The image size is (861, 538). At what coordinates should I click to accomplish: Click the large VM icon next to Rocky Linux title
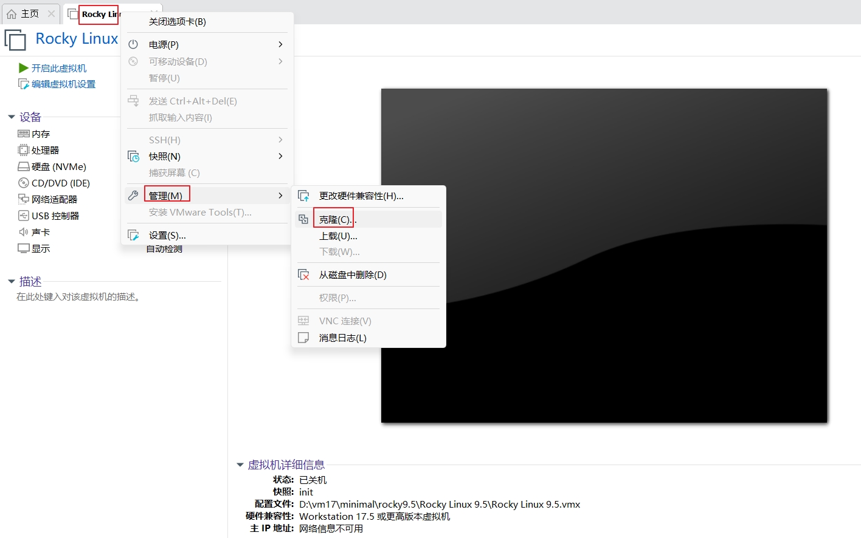pyautogui.click(x=15, y=39)
